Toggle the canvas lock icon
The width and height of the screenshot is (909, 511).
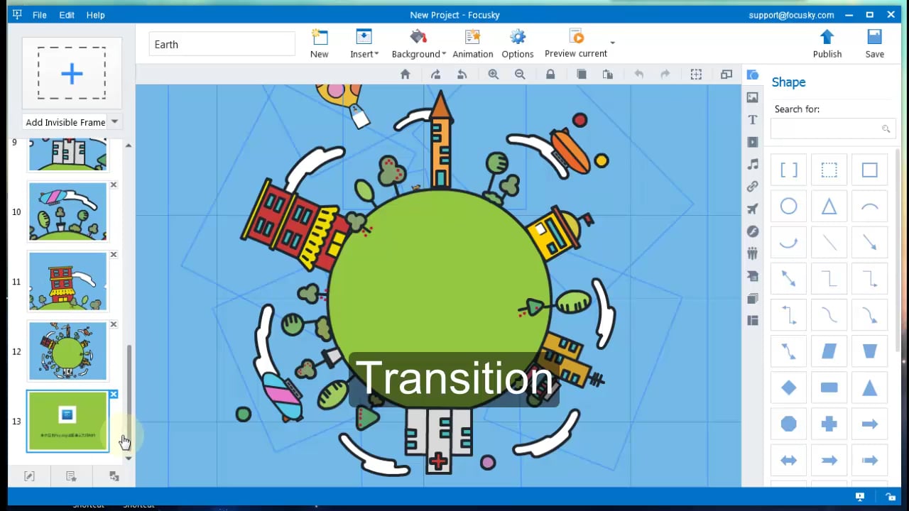coord(550,75)
